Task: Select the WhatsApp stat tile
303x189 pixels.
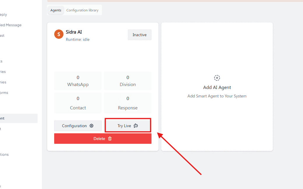Action: tap(78, 81)
